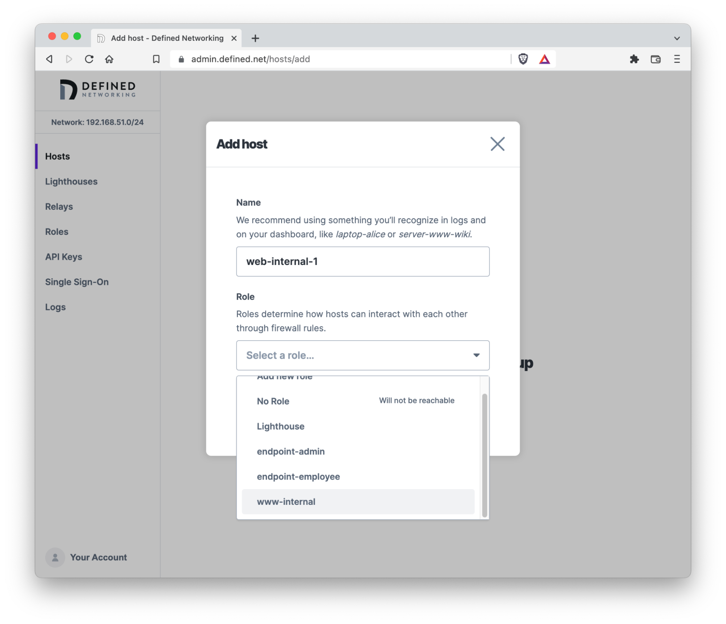Open Brave Rewards triangle icon
The height and width of the screenshot is (624, 726).
click(x=544, y=59)
